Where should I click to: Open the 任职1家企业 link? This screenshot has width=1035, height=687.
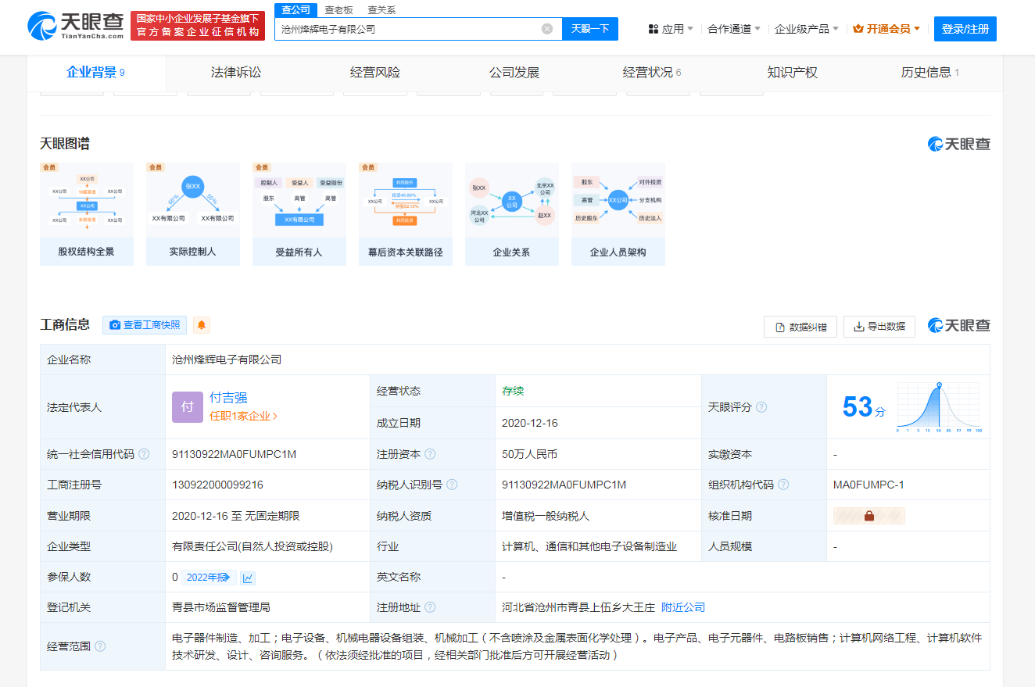click(x=243, y=417)
